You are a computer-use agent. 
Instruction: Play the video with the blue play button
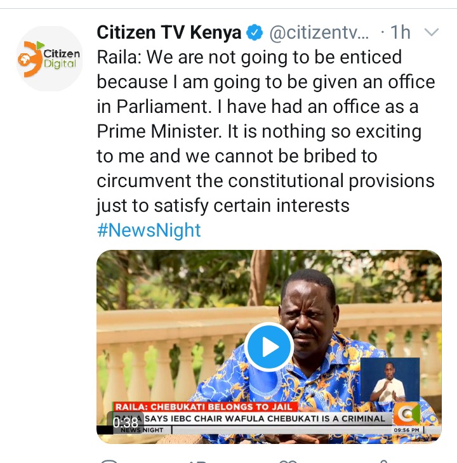click(269, 347)
